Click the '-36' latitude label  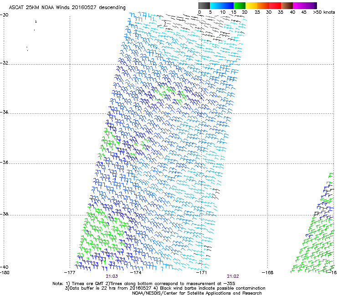4,162
